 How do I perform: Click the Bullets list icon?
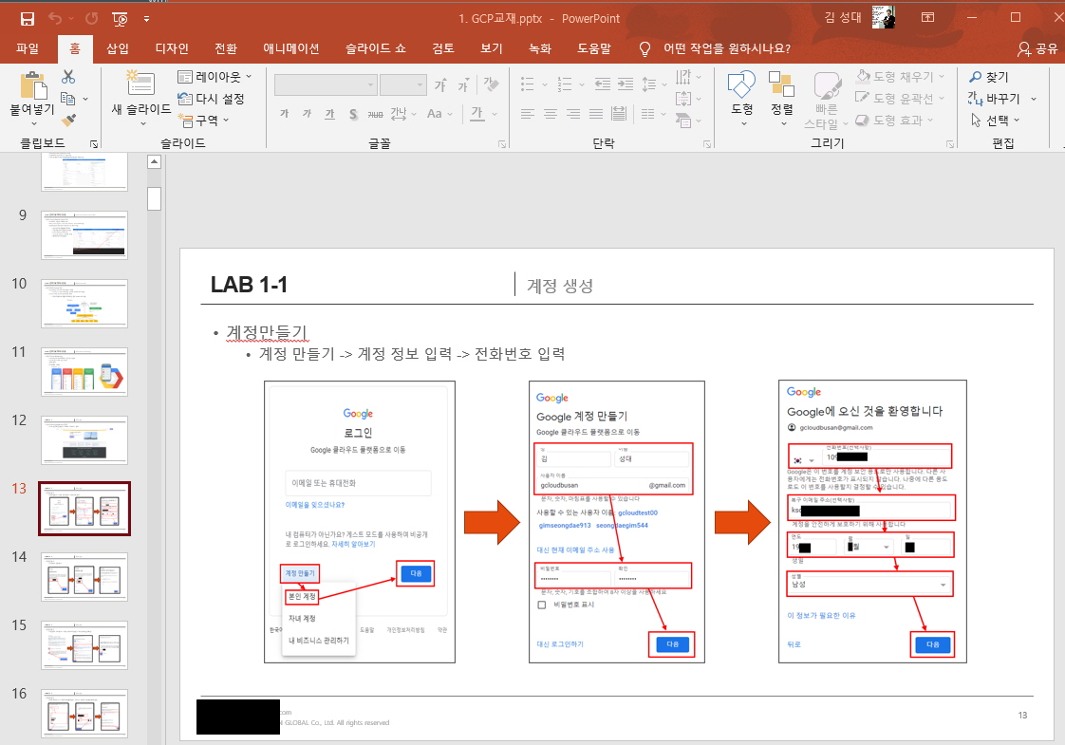[x=527, y=84]
